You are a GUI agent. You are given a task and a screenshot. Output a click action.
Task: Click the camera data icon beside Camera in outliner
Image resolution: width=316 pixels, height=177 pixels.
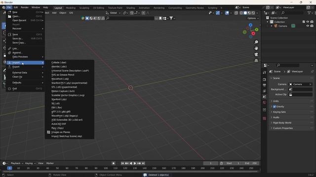(x=293, y=26)
